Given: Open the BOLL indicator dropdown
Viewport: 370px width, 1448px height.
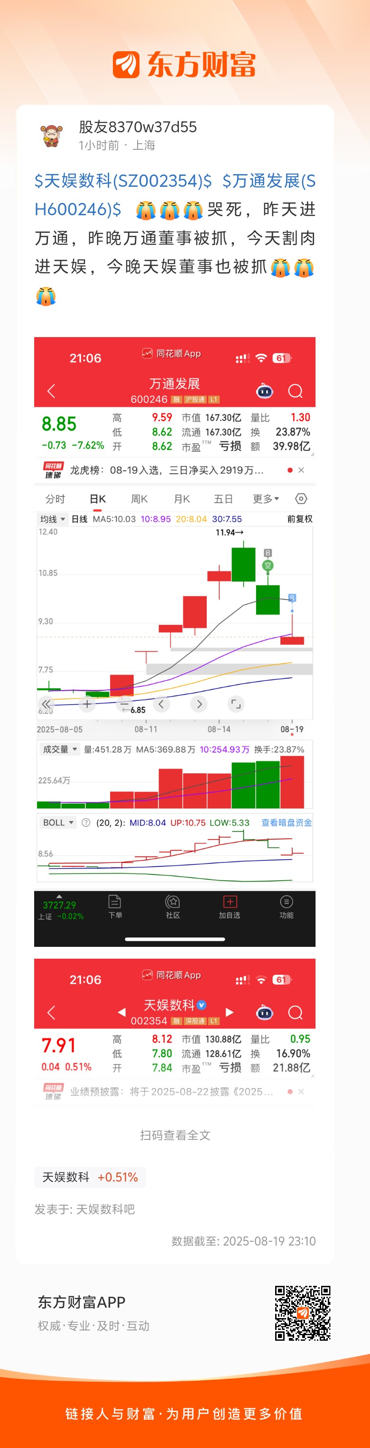Looking at the screenshot, I should pyautogui.click(x=58, y=822).
